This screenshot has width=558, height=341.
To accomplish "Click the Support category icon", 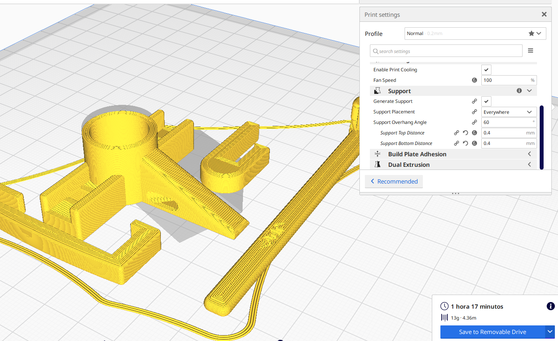I will tap(377, 91).
